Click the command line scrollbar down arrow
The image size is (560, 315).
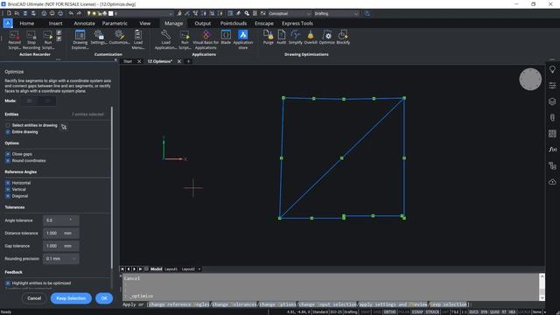(x=542, y=297)
